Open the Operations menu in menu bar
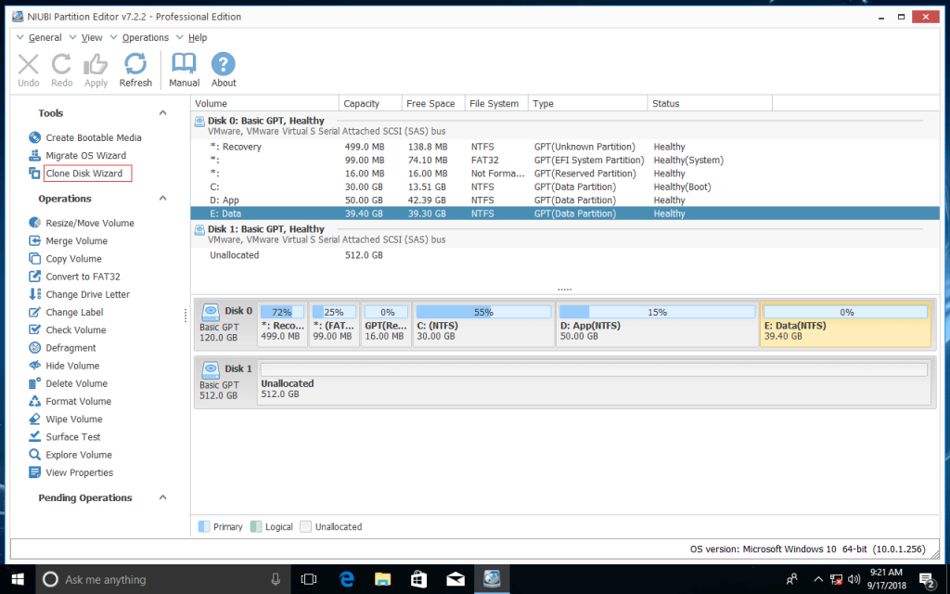 point(145,38)
